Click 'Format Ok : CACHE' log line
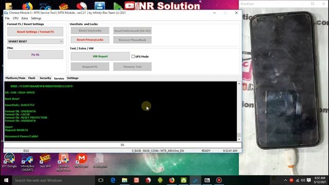This screenshot has width=329, height=185. pyautogui.click(x=17, y=114)
